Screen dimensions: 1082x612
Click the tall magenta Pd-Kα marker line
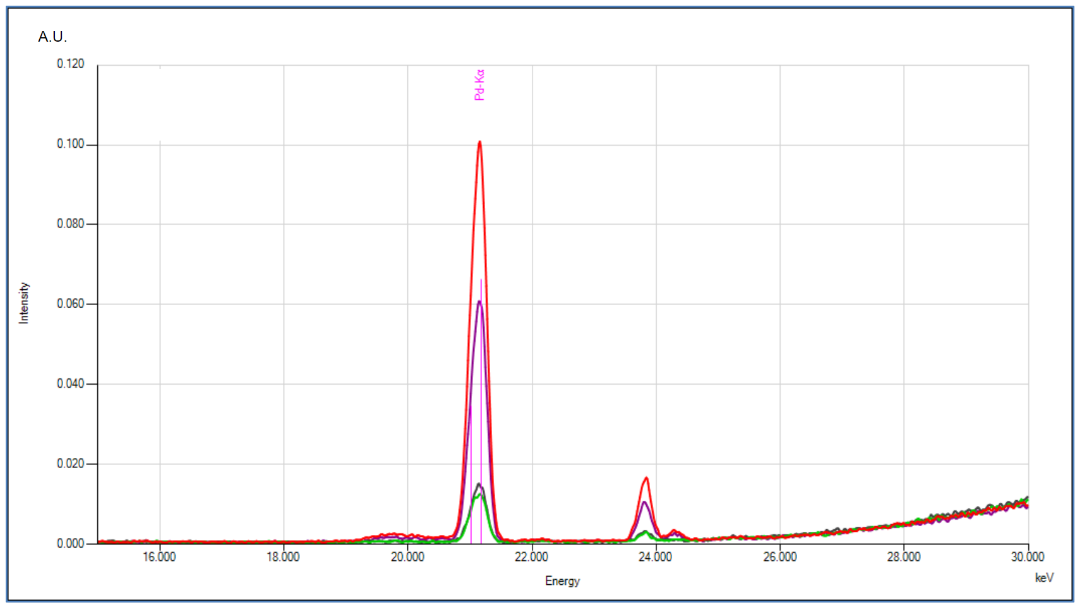pos(481,411)
